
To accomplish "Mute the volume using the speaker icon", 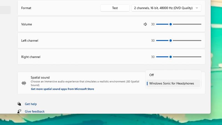I will (145, 24).
